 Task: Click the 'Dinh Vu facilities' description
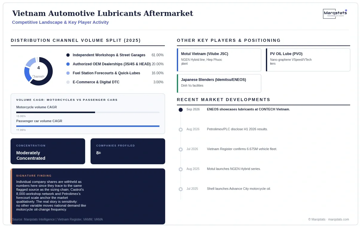[x=192, y=86]
